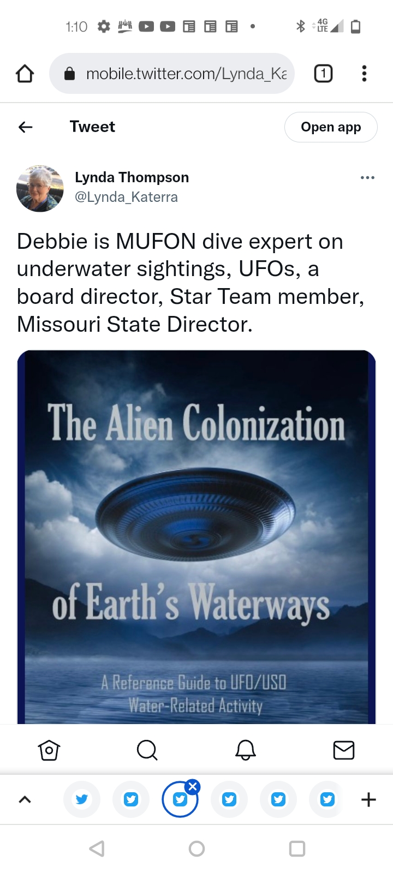This screenshot has height=873, width=393.
Task: Open Twitter direct messages envelope
Action: [344, 750]
